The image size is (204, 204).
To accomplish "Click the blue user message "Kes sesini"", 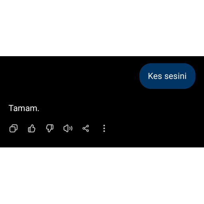I will pos(167,76).
